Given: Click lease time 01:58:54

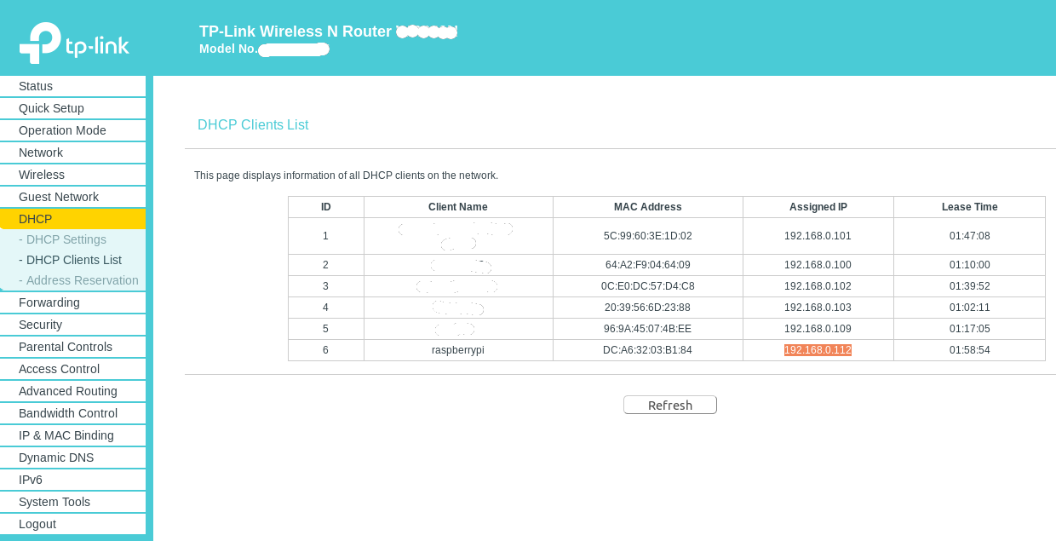Looking at the screenshot, I should click(x=969, y=350).
